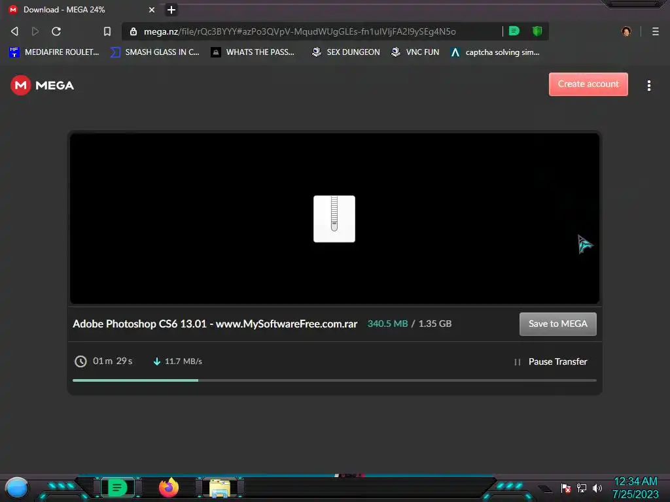
Task: Click the zip archive file icon preview
Action: click(x=334, y=219)
